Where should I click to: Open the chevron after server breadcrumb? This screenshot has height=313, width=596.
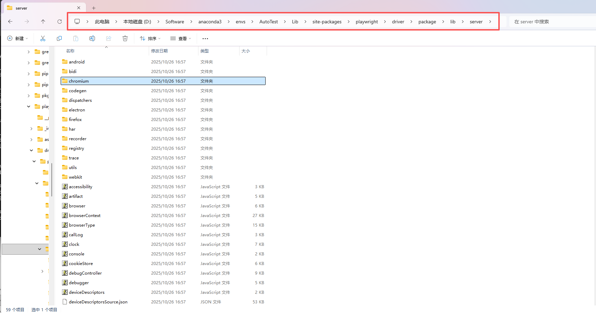point(490,22)
